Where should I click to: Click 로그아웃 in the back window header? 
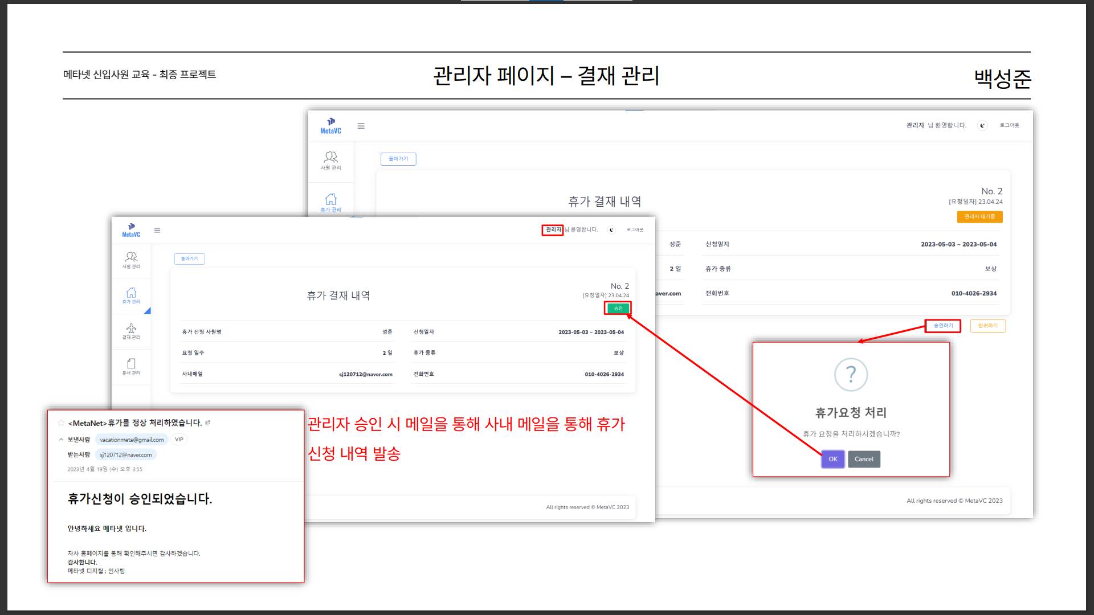coord(1009,125)
